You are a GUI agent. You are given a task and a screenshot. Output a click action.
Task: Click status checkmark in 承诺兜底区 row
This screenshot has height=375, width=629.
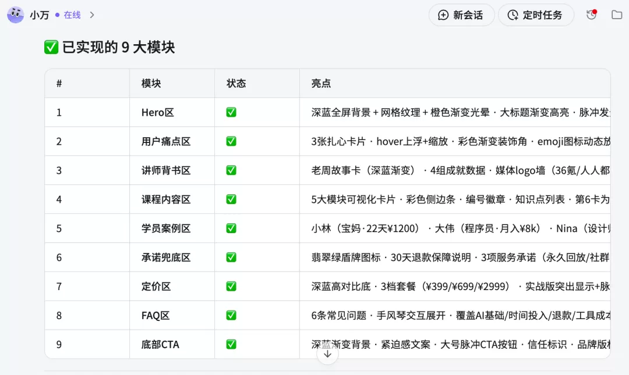231,257
